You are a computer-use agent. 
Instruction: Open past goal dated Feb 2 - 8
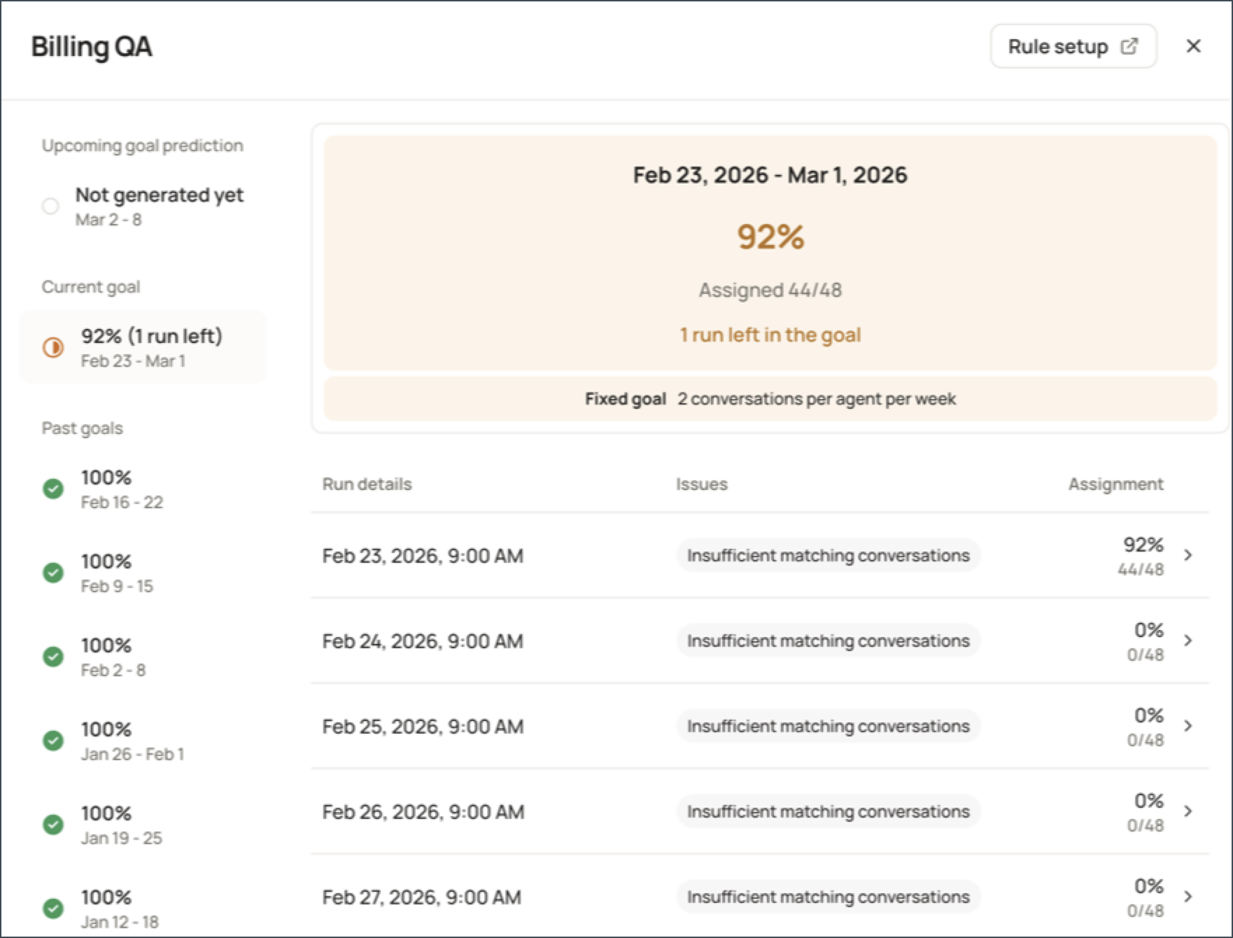[x=143, y=657]
